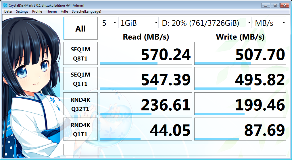
Task: Expand the MB/s unit dropdown
Action: pyautogui.click(x=270, y=23)
